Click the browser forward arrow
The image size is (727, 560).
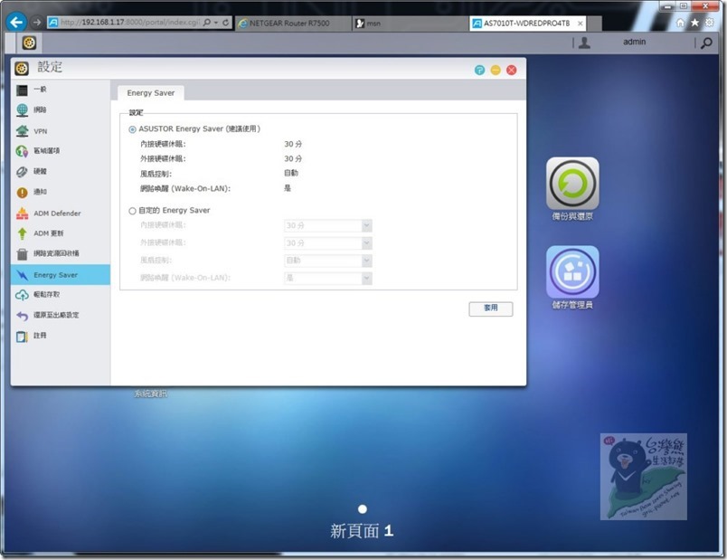tap(37, 22)
